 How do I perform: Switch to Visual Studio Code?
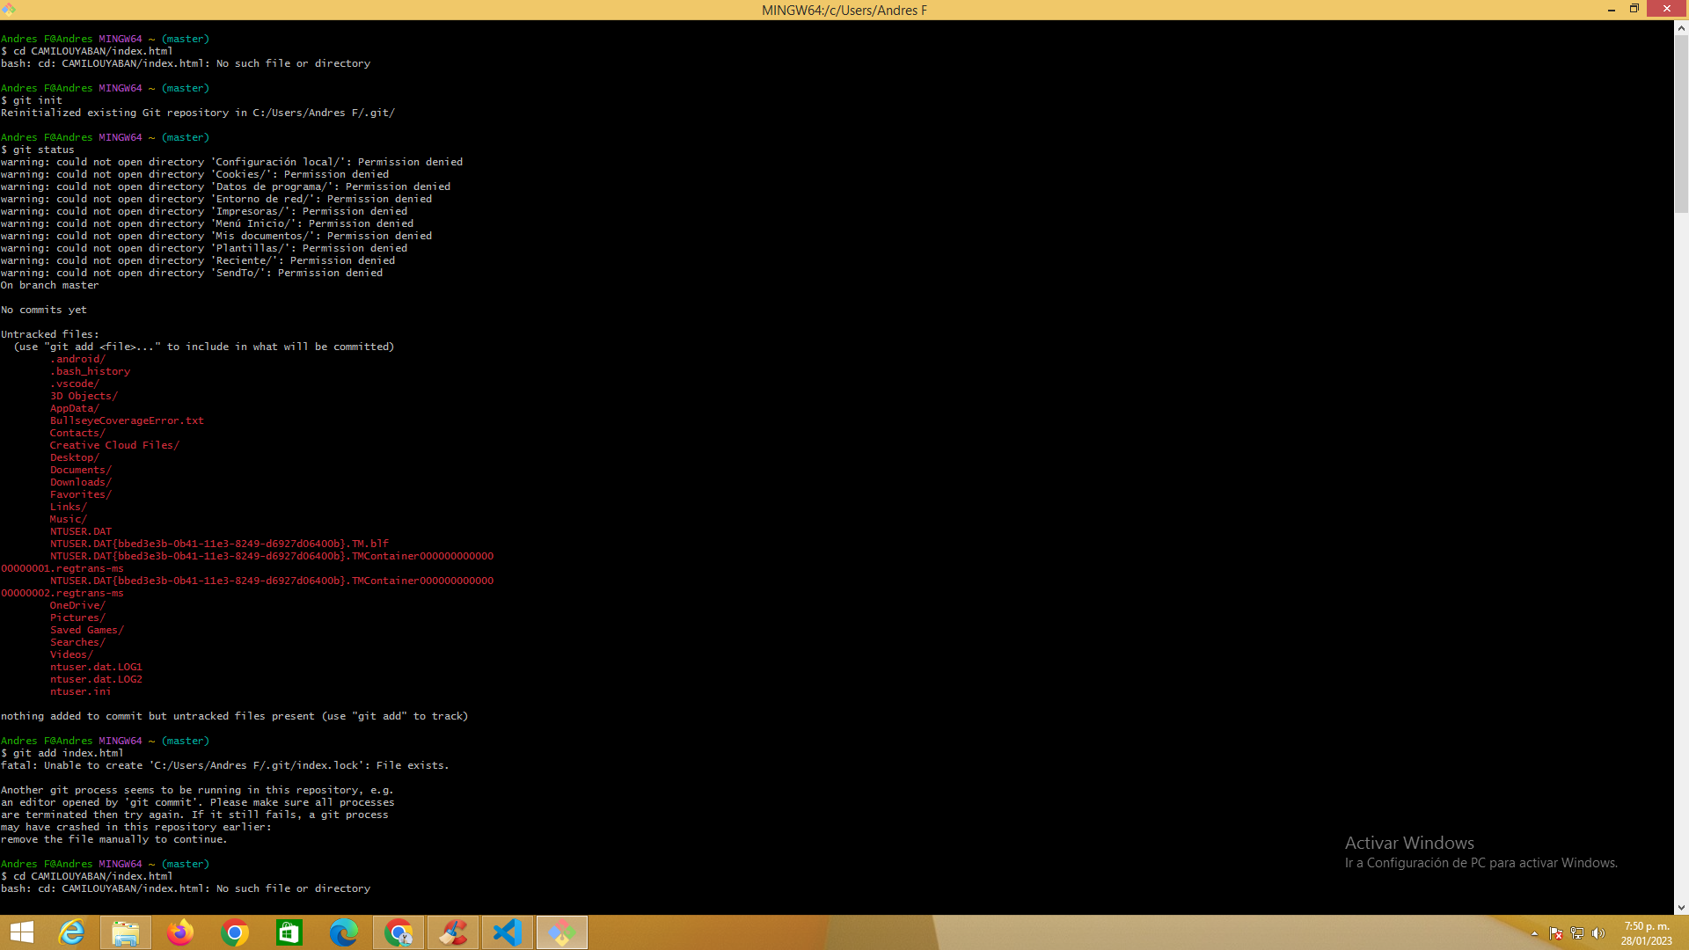(x=508, y=932)
